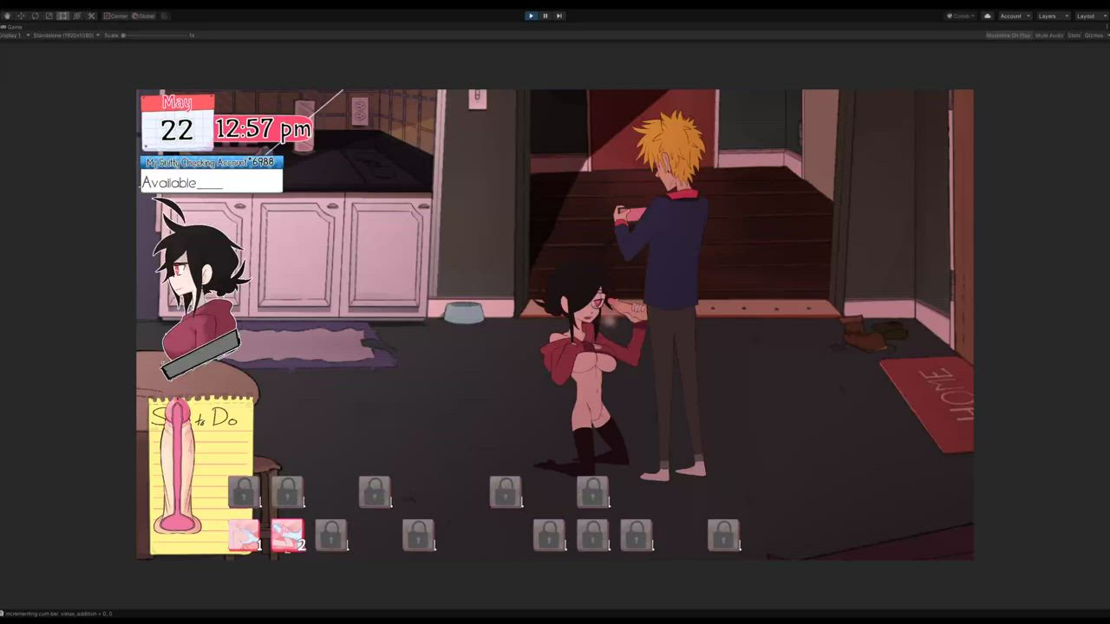
Task: Select the combined Transform tool
Action: (76, 16)
